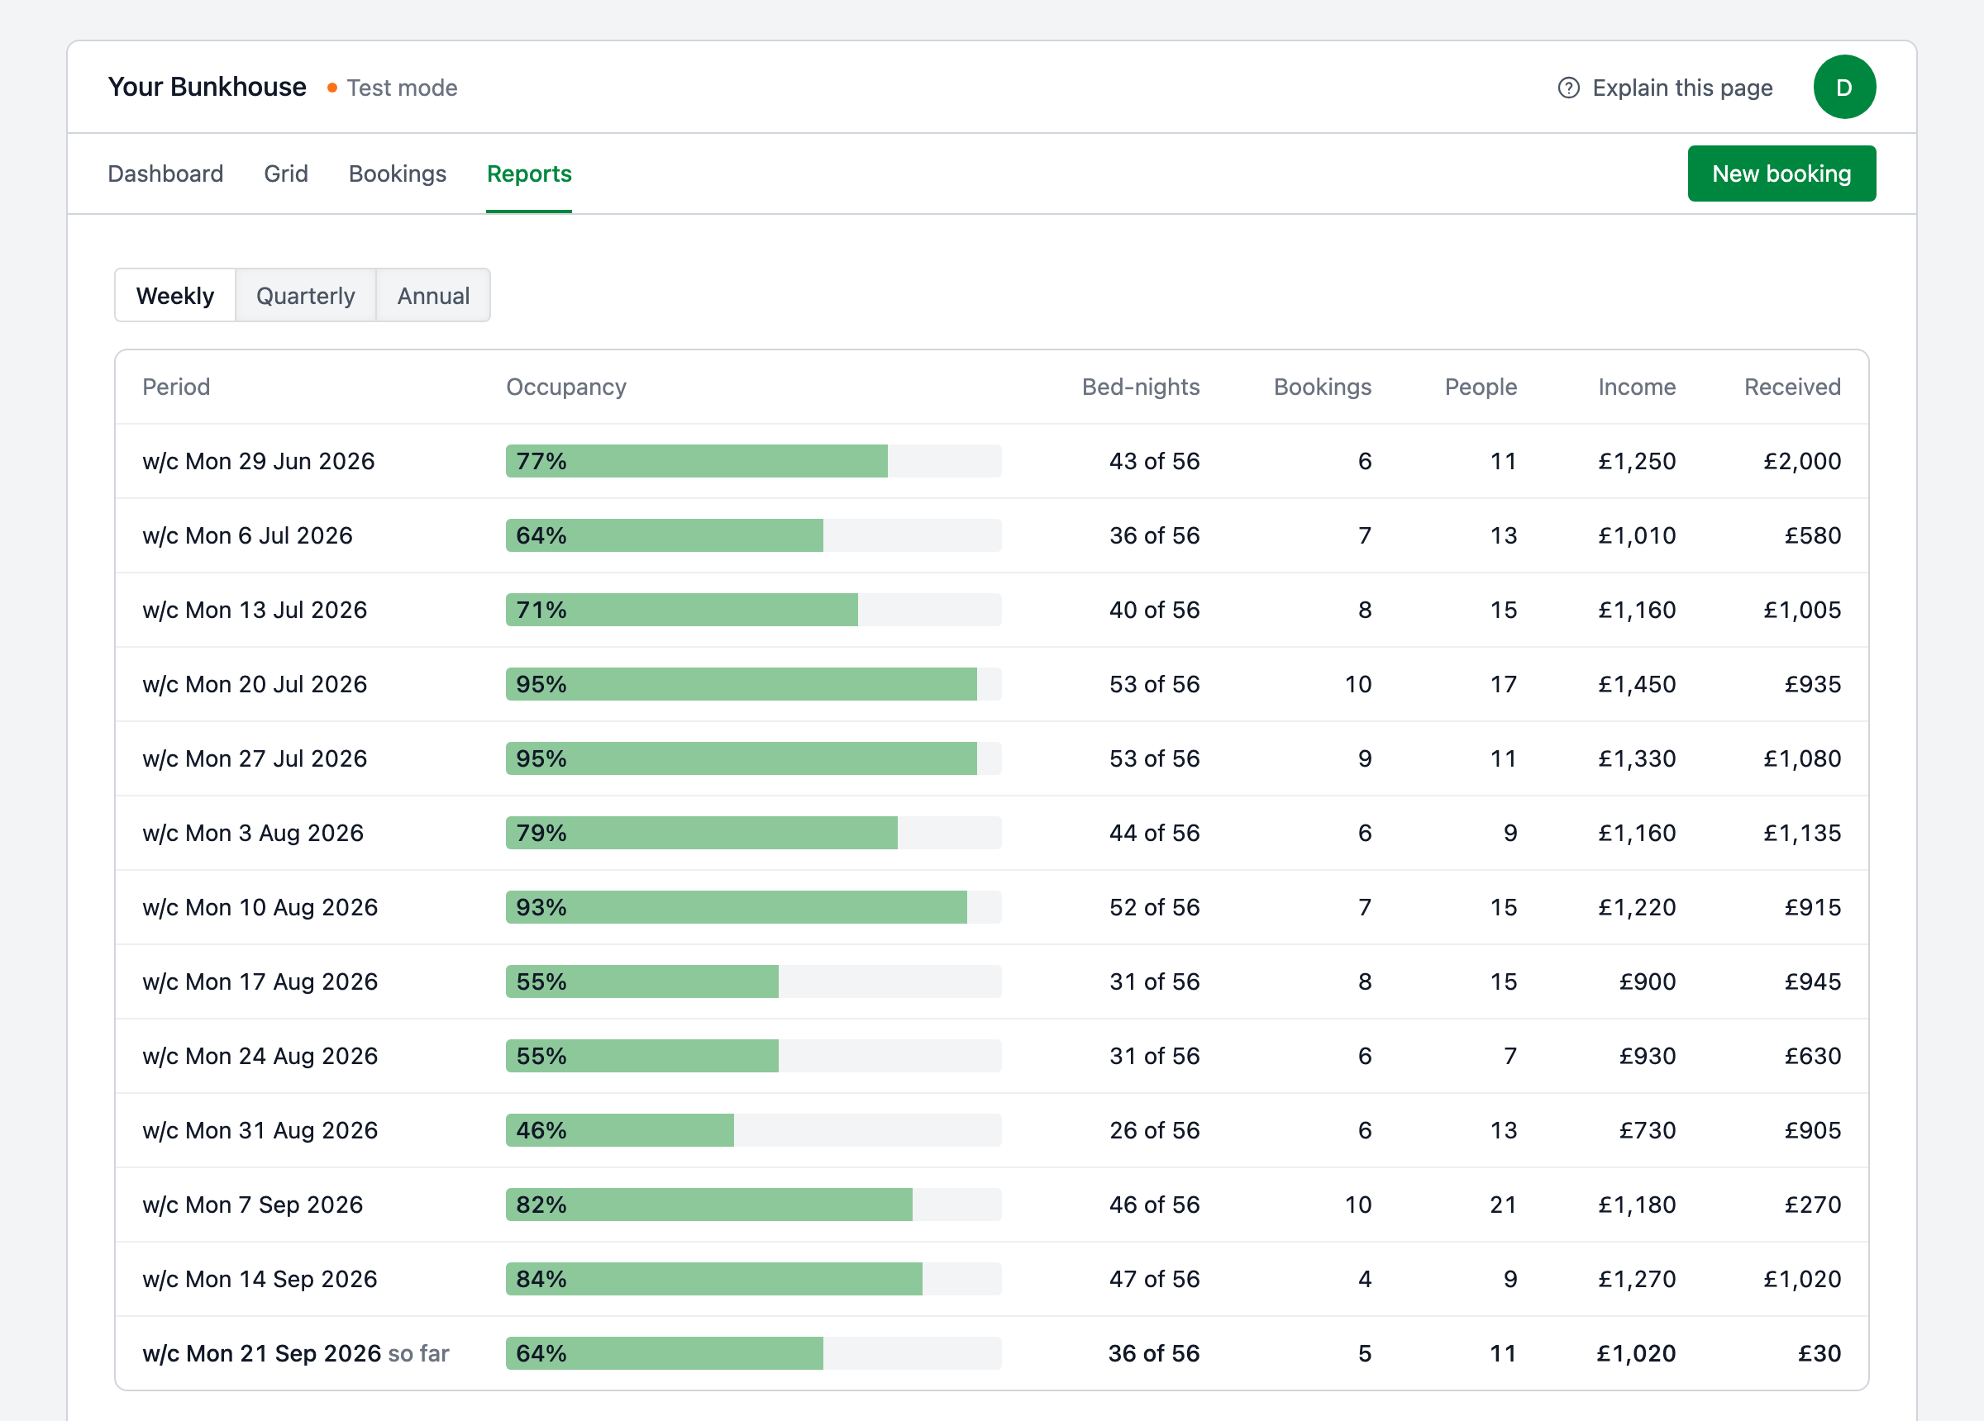Click the 47 of 56 bed-nights value

coord(1154,1278)
